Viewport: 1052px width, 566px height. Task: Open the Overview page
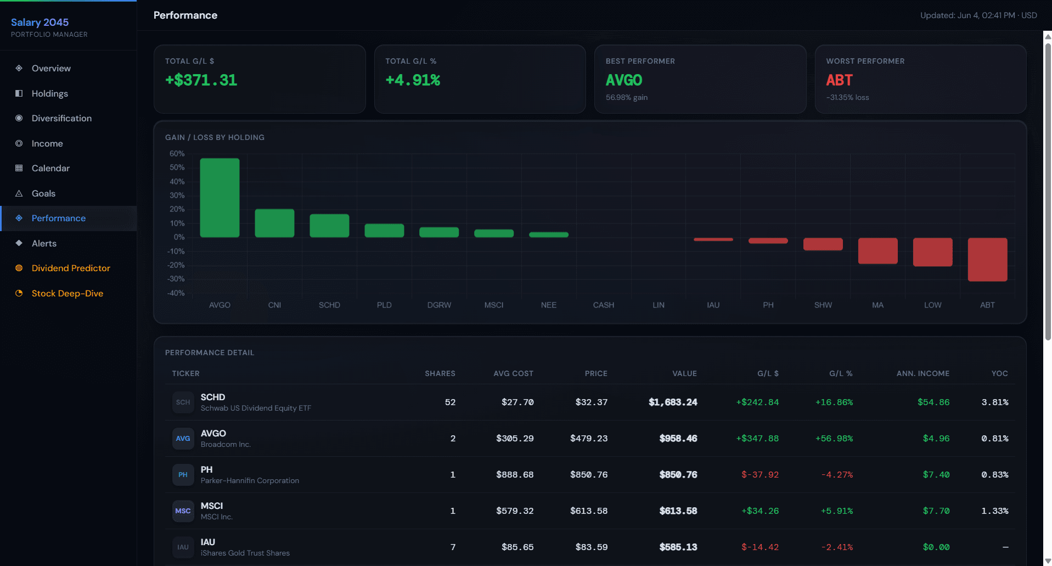(69, 68)
